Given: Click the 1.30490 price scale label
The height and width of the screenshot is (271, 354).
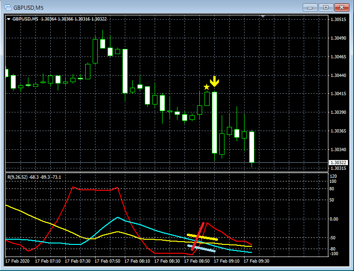Looking at the screenshot, I should pyautogui.click(x=338, y=38).
